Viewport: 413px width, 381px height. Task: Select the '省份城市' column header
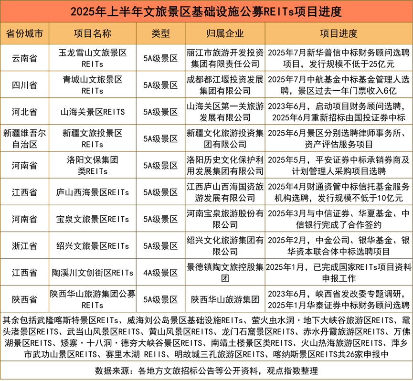(x=24, y=34)
